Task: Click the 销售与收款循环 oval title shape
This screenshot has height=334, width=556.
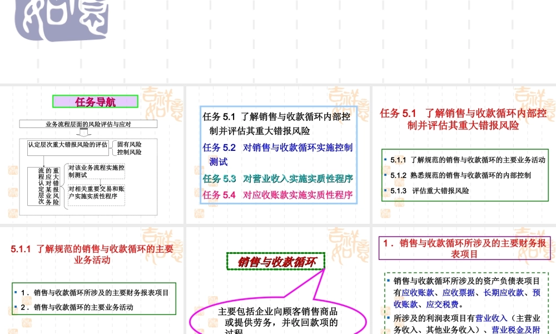Action: 275,259
